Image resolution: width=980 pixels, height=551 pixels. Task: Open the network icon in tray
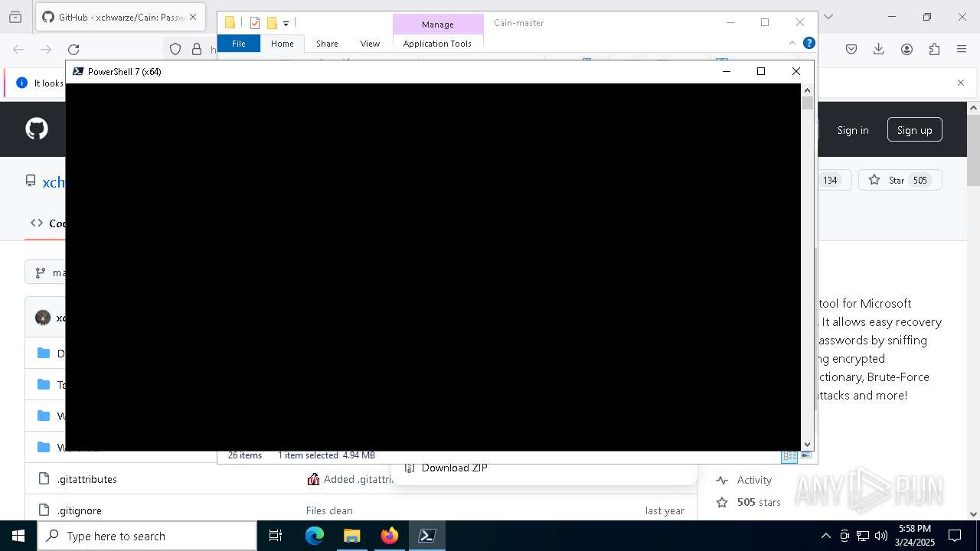[x=863, y=536]
